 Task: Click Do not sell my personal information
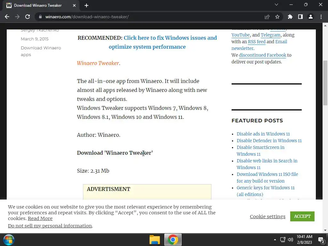coord(50,226)
